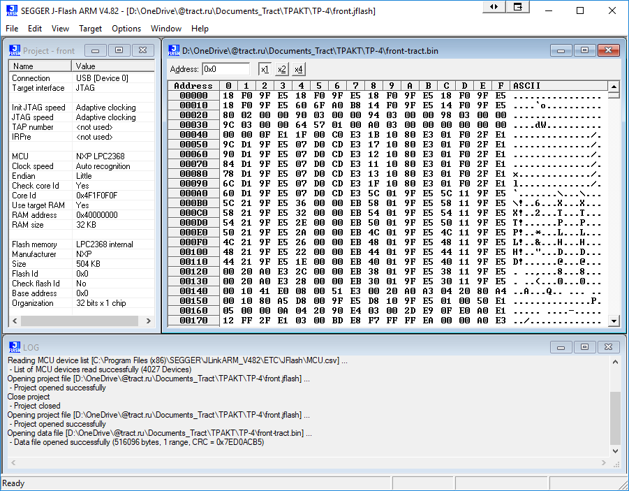Set hex view to x1 byte width

click(265, 69)
